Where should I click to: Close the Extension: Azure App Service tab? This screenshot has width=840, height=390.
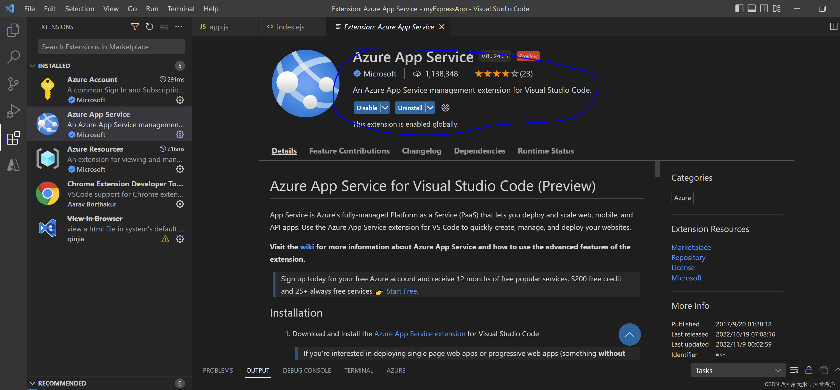[x=441, y=27]
